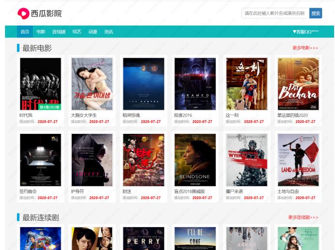The image size is (335, 250).
Task: Open the Land and Freedom poster
Action: click(x=298, y=160)
